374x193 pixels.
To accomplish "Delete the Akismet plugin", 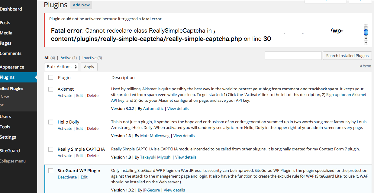I will [93, 95].
